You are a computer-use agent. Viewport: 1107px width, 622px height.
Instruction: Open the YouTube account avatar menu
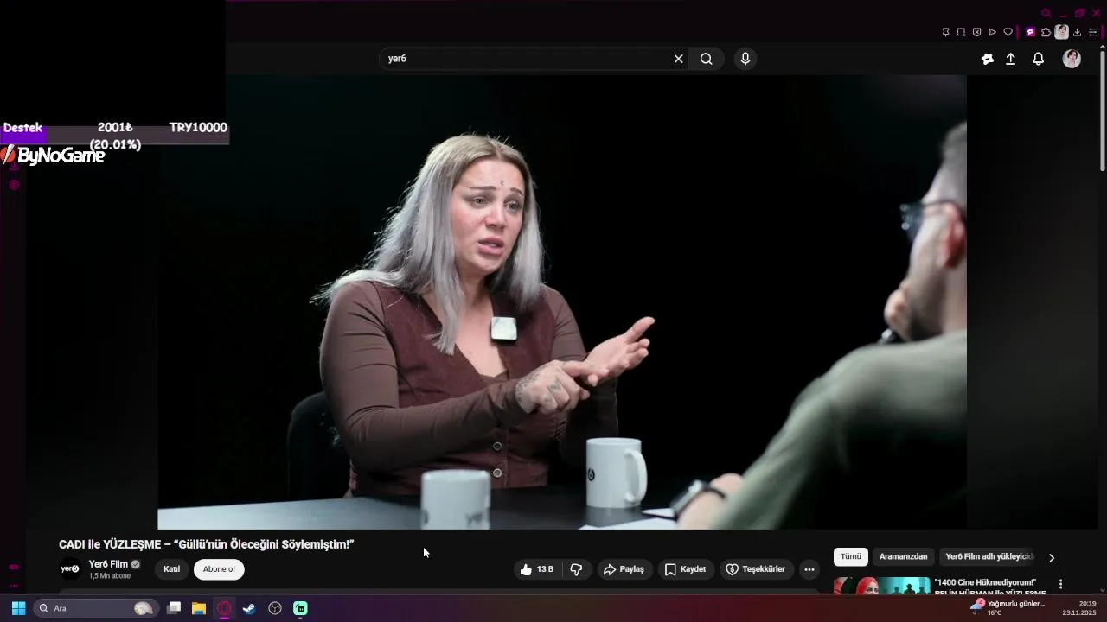tap(1072, 59)
